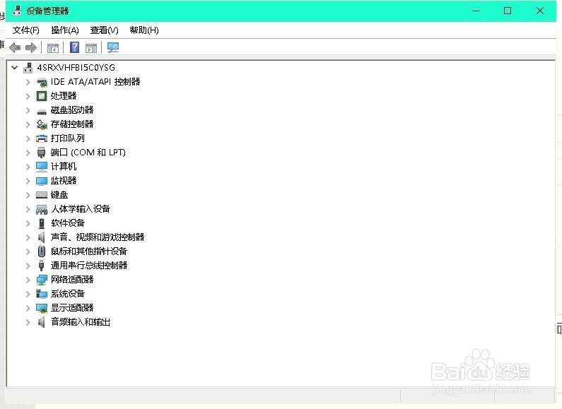
Task: Expand the 处理器 node
Action: click(28, 96)
